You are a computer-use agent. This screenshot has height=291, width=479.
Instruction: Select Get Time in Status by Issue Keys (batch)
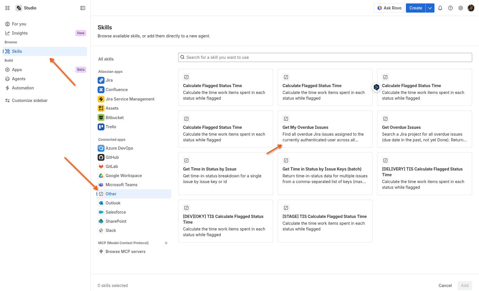click(x=325, y=174)
